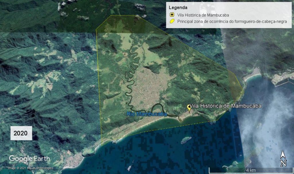Click the black-and-yellow point symbol in the legend
The image size is (294, 174).
tap(171, 15)
